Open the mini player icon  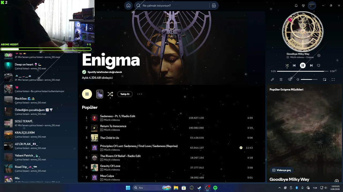pos(325,79)
